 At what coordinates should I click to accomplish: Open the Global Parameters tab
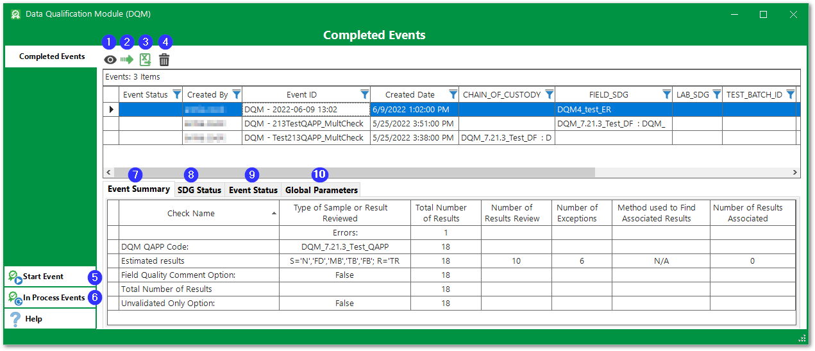[321, 190]
